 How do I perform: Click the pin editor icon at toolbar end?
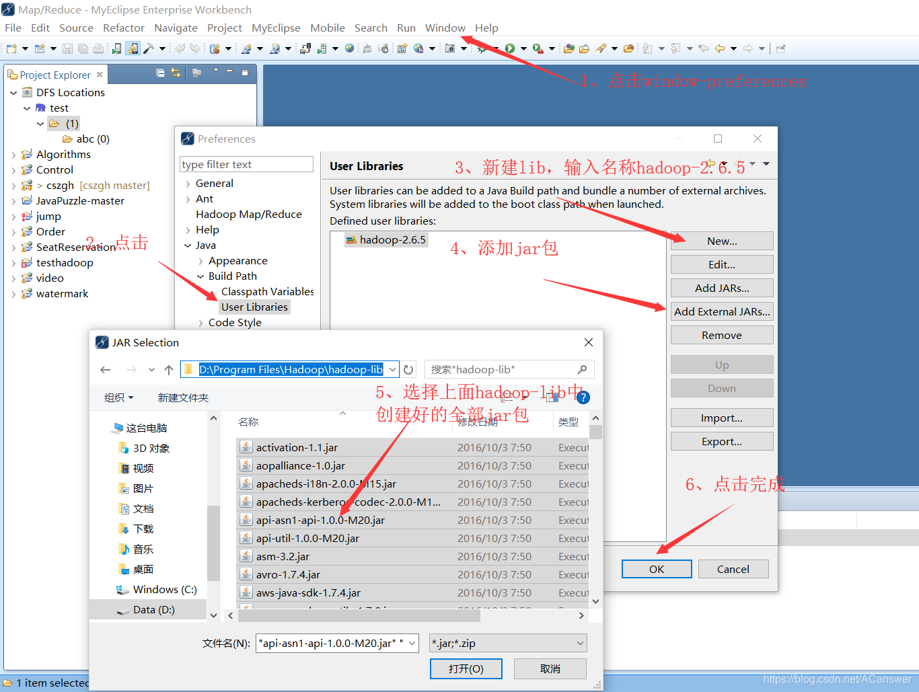click(x=780, y=48)
